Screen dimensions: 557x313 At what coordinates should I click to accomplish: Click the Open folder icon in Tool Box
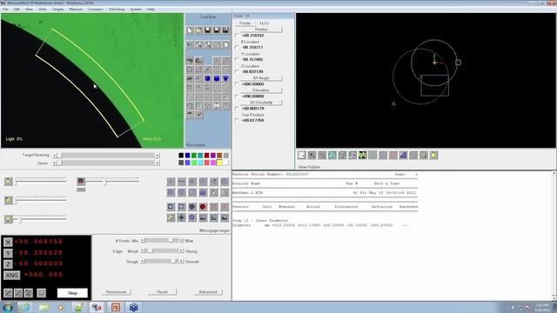pyautogui.click(x=198, y=30)
